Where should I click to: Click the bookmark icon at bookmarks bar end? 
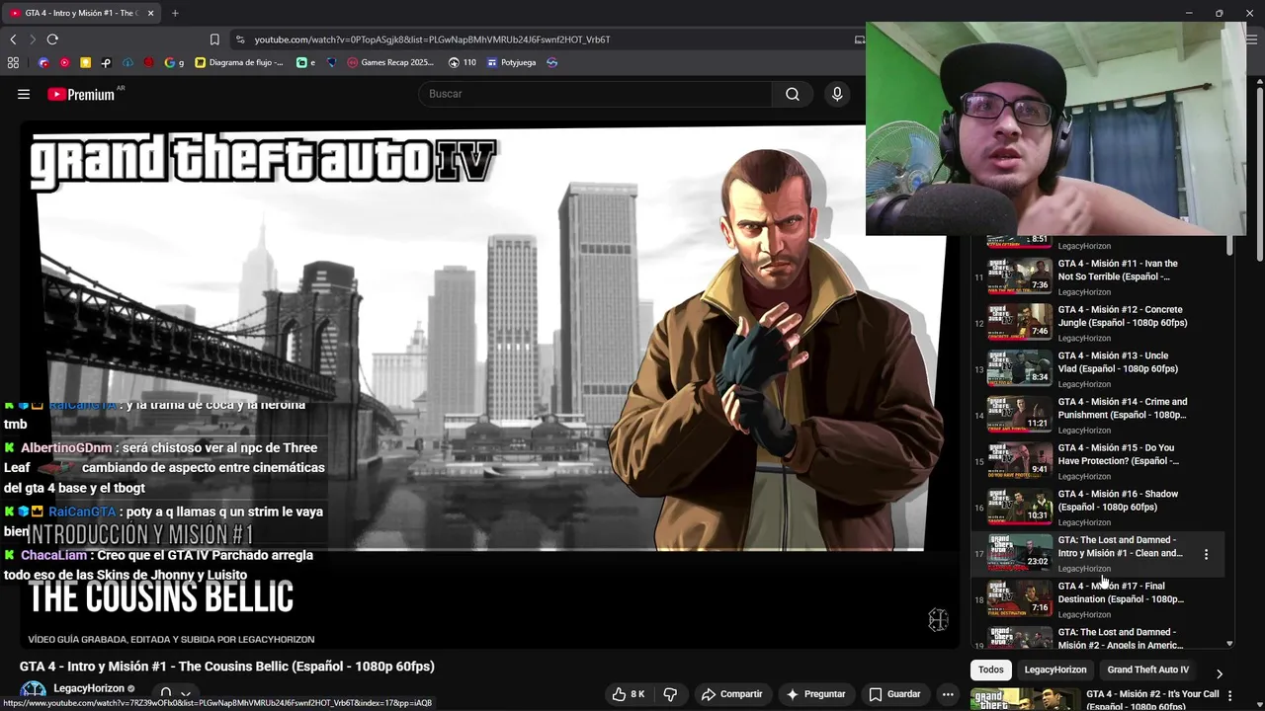tap(551, 62)
